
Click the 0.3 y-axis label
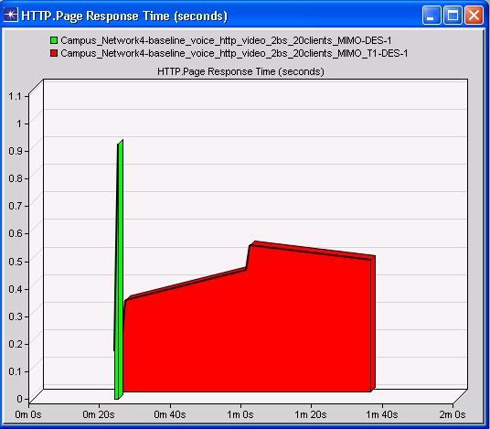pos(15,316)
